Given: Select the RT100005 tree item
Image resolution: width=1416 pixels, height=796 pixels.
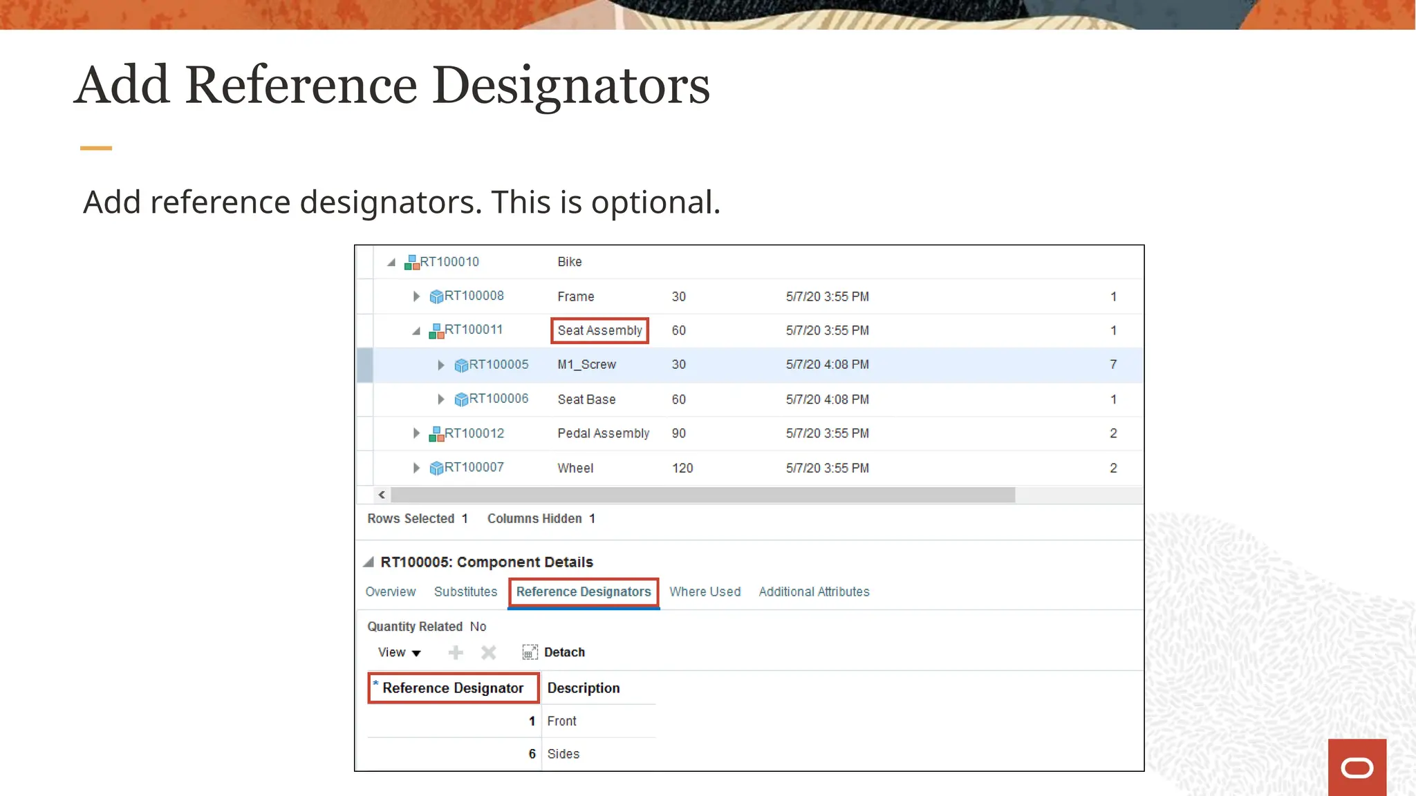Looking at the screenshot, I should tap(499, 364).
